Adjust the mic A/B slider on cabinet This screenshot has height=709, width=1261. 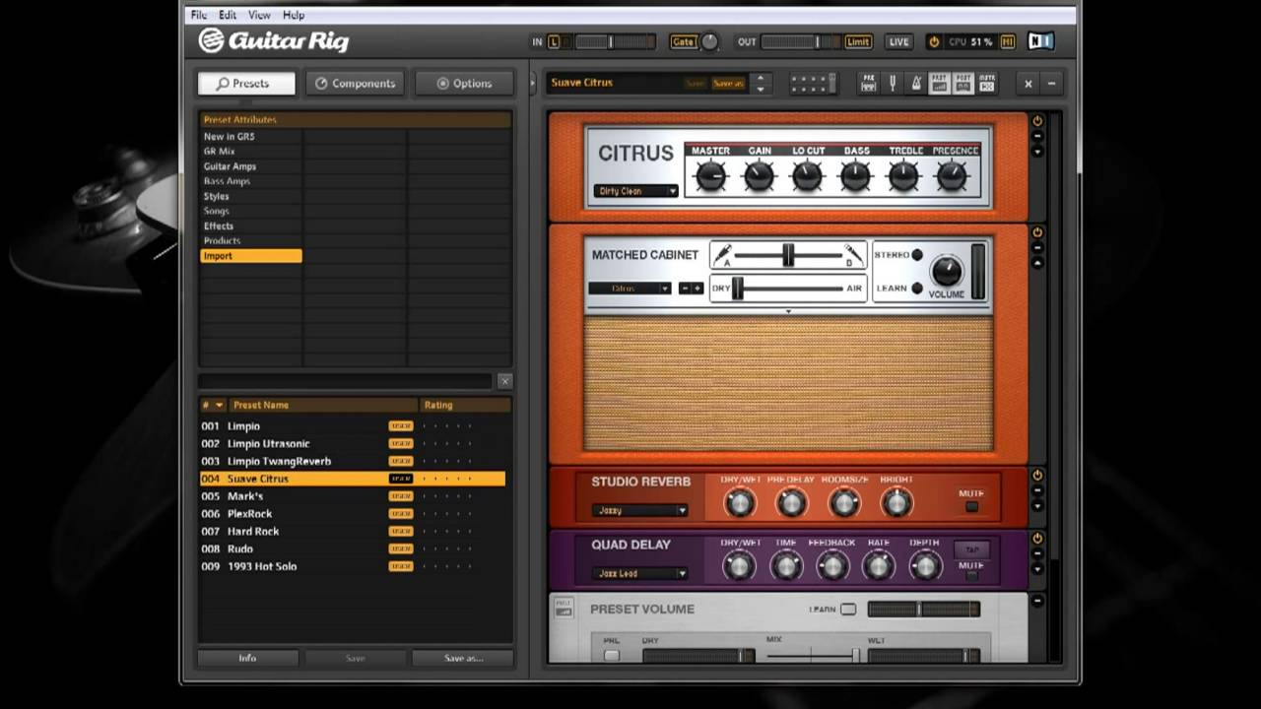pyautogui.click(x=788, y=255)
